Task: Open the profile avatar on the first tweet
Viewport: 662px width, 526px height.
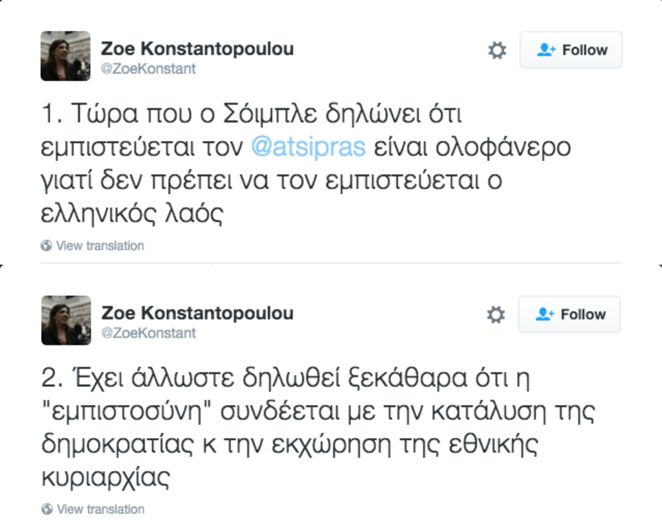Action: 66,56
